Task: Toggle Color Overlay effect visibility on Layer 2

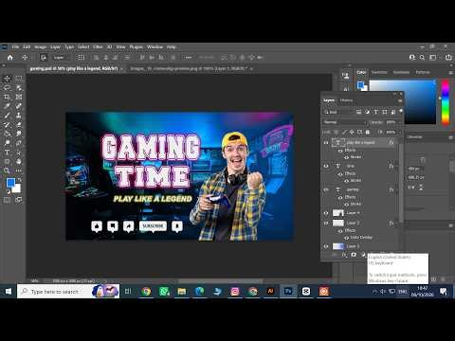Action: click(x=347, y=238)
